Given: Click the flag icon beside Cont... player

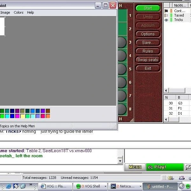Looking at the screenshot, I should [x=166, y=11].
